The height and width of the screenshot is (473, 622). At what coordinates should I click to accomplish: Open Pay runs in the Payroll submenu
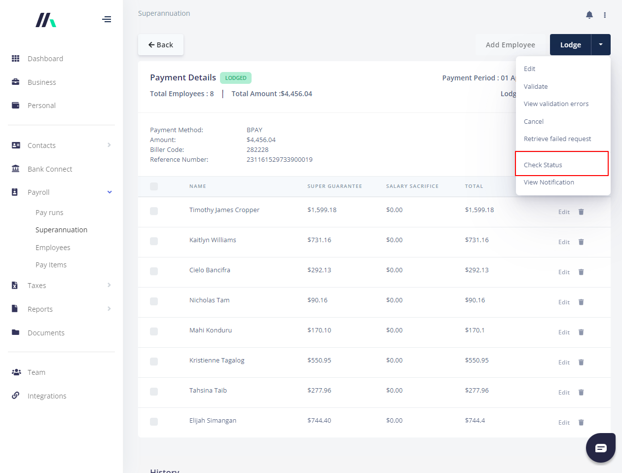49,213
